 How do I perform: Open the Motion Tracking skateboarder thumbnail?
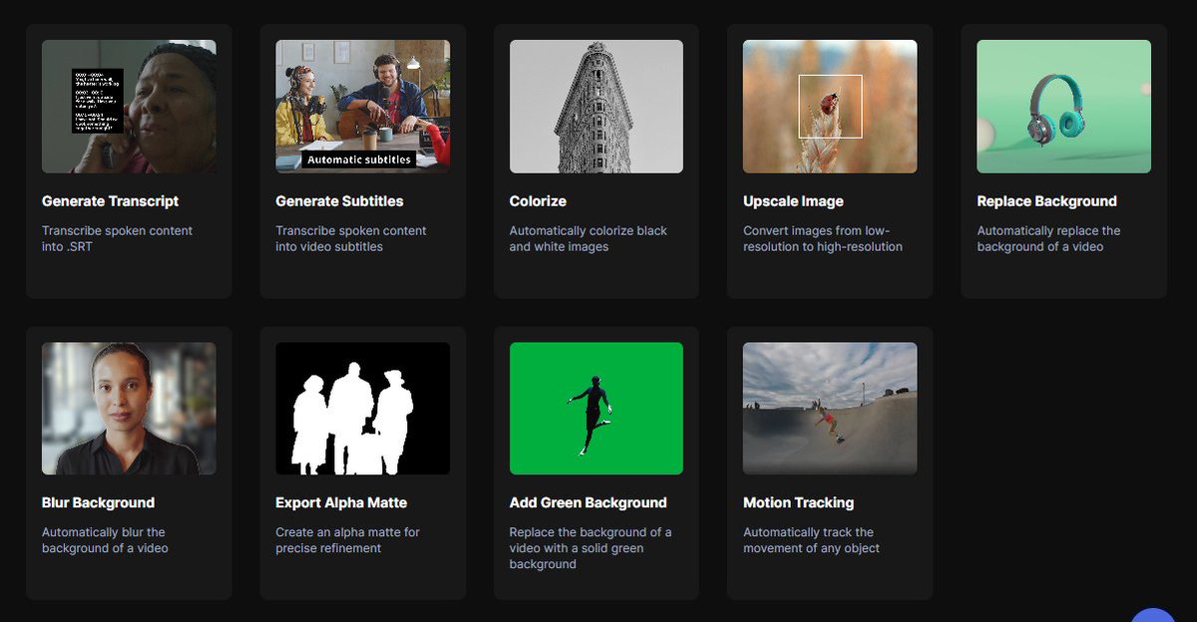830,409
